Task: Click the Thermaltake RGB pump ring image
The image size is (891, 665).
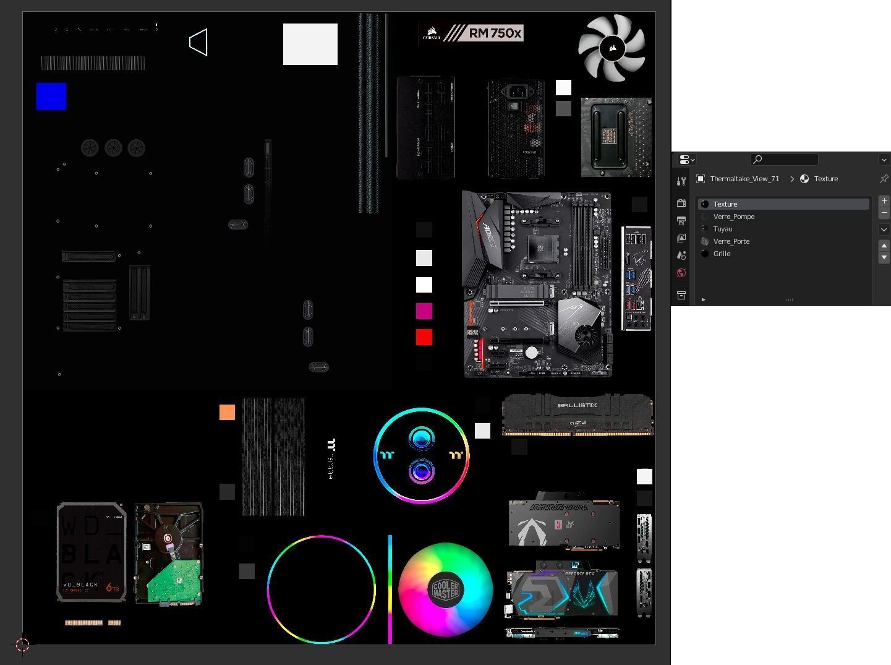Action: click(422, 455)
